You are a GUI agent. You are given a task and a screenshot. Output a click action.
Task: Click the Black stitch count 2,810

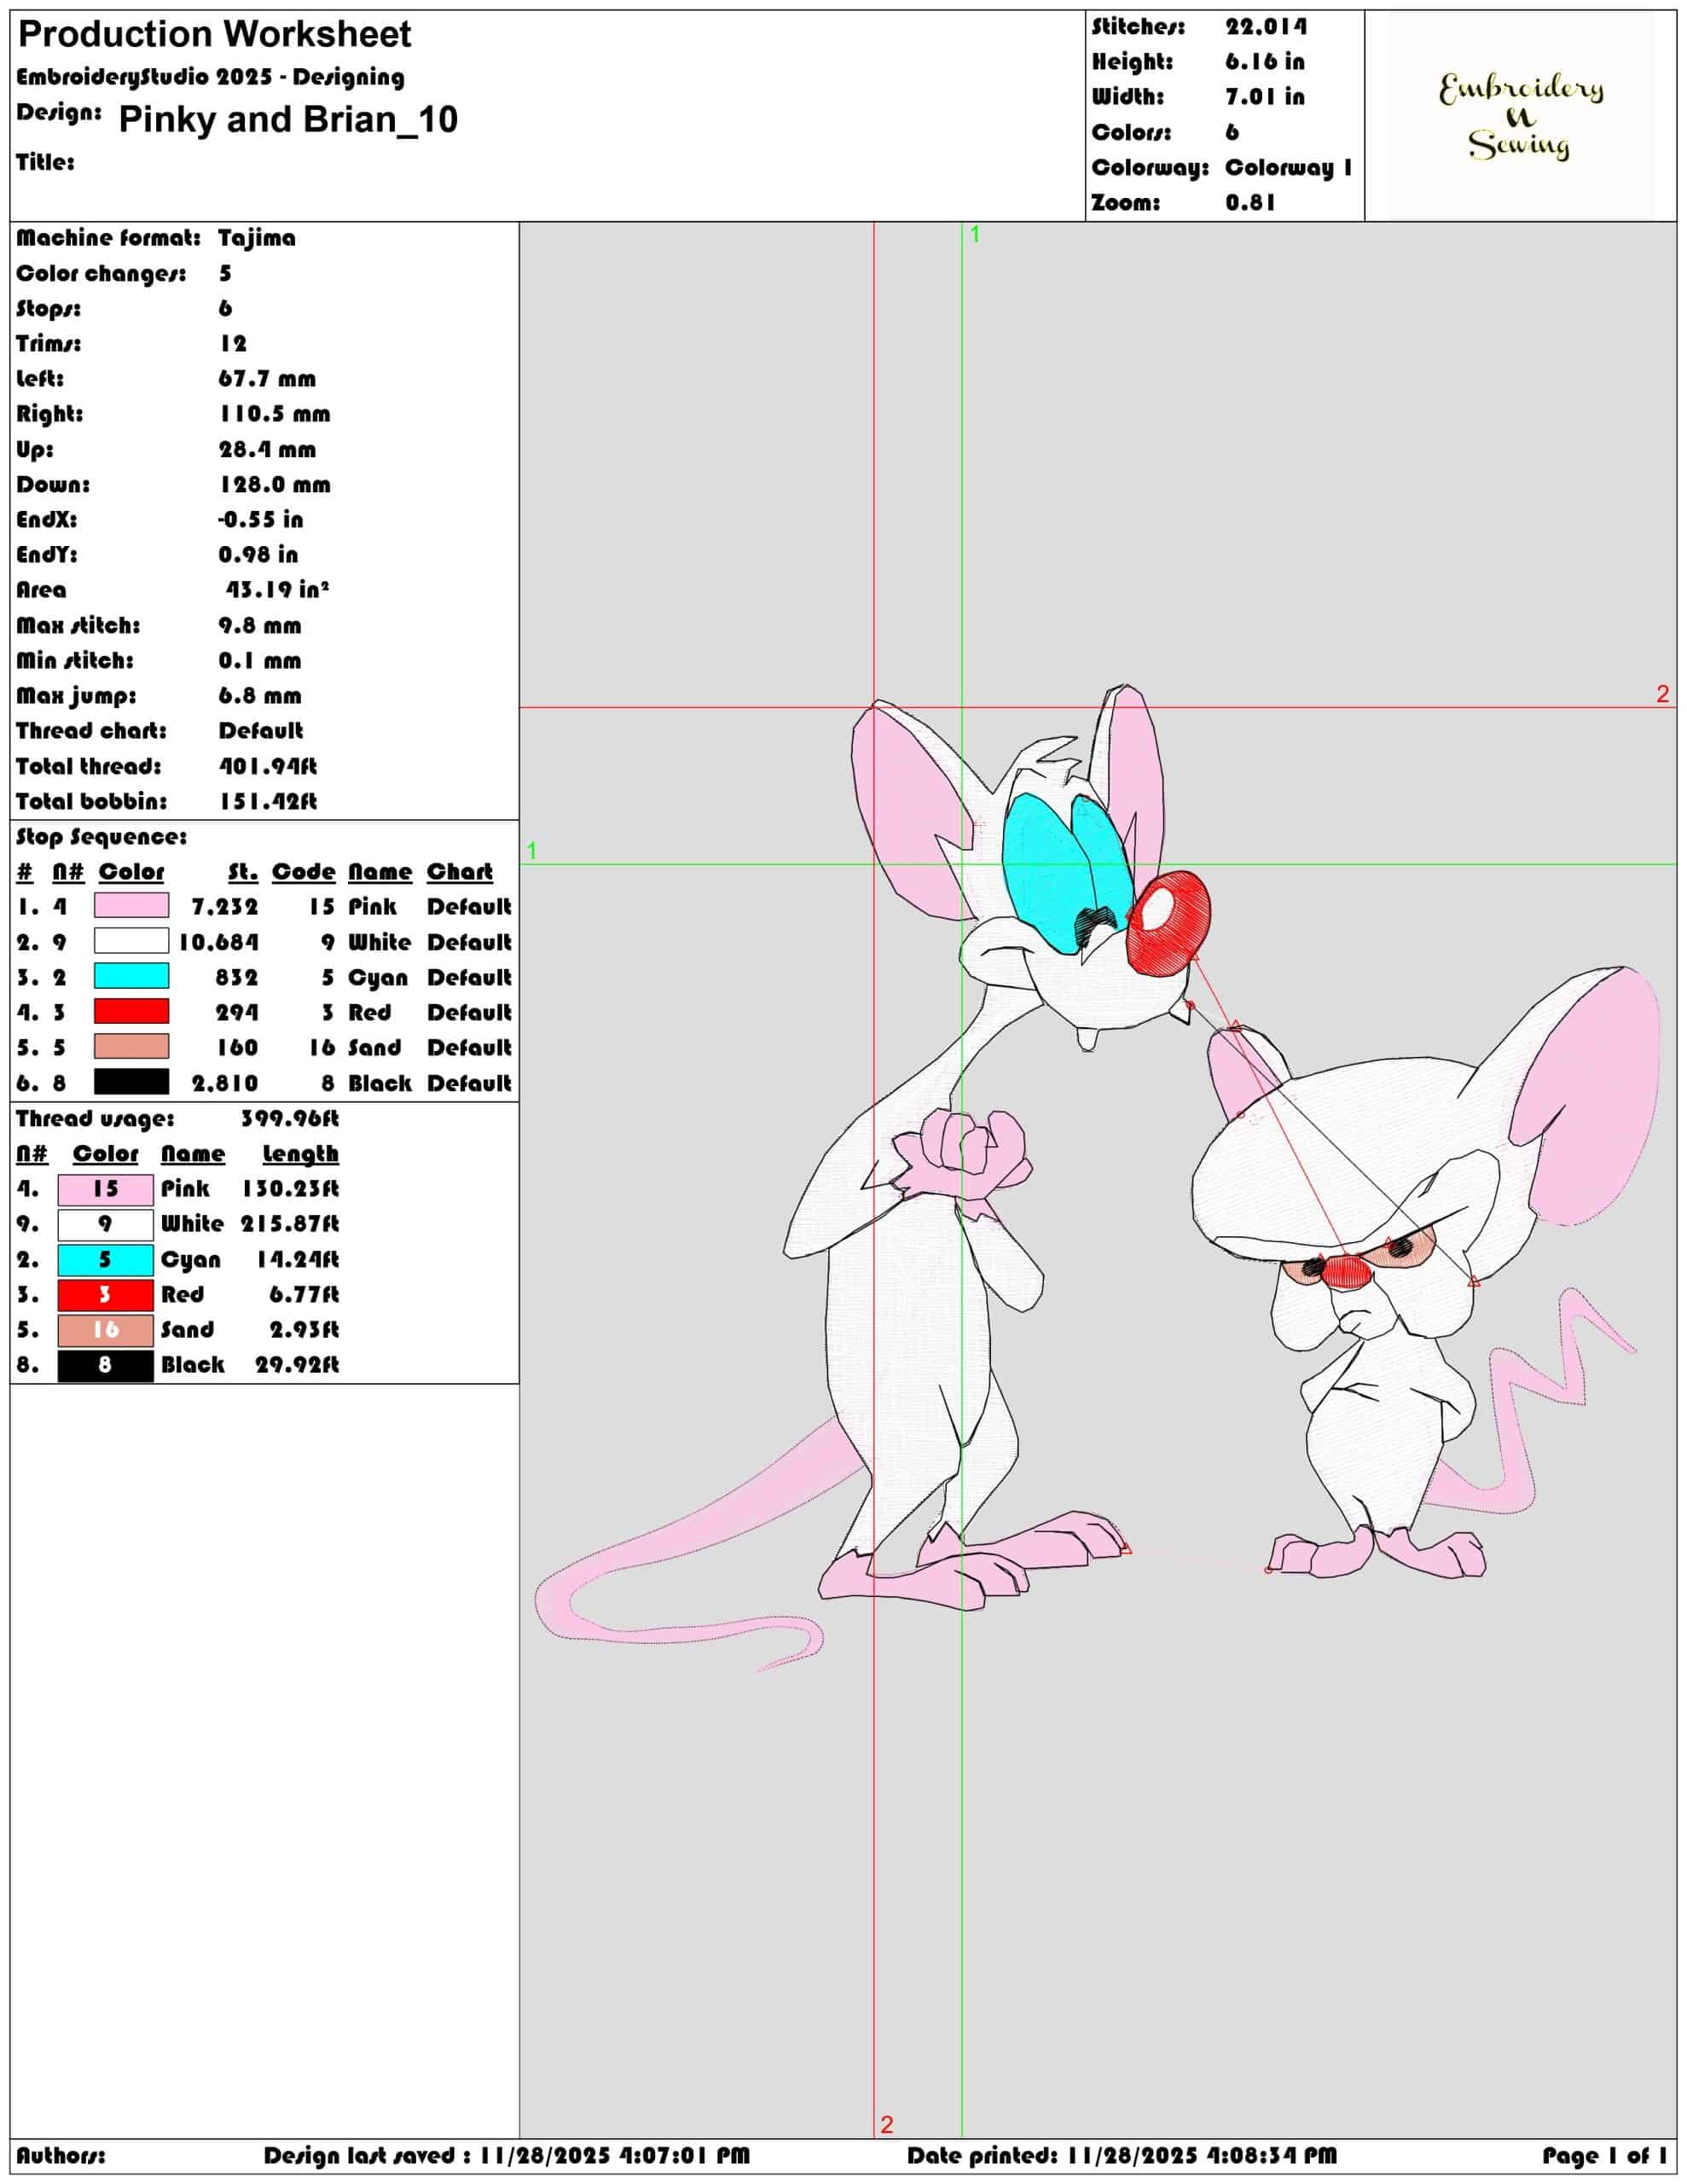click(225, 1083)
